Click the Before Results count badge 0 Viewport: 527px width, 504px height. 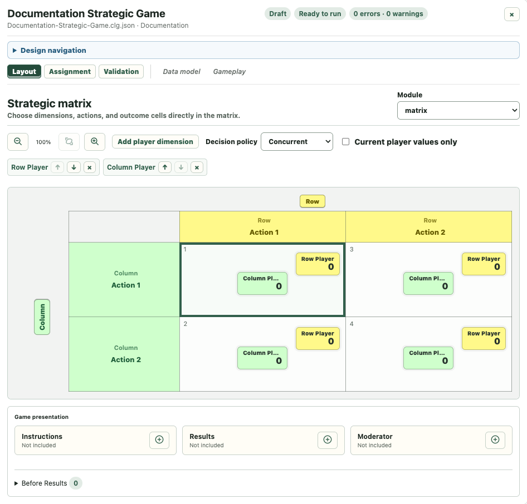(76, 483)
